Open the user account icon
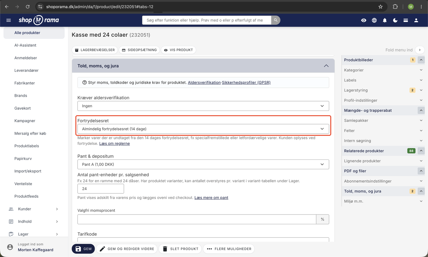Screen dimensions: 428x257 pyautogui.click(x=416, y=20)
